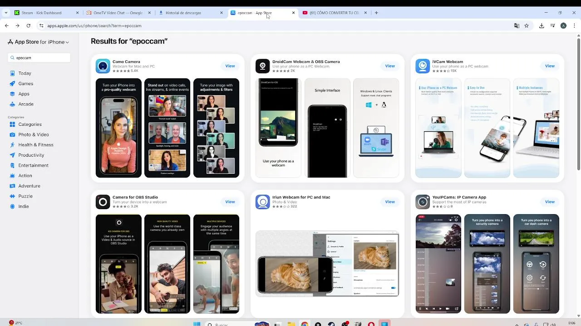The width and height of the screenshot is (581, 326).
Task: Open the Chrome tab search dropdown
Action: pos(5,13)
